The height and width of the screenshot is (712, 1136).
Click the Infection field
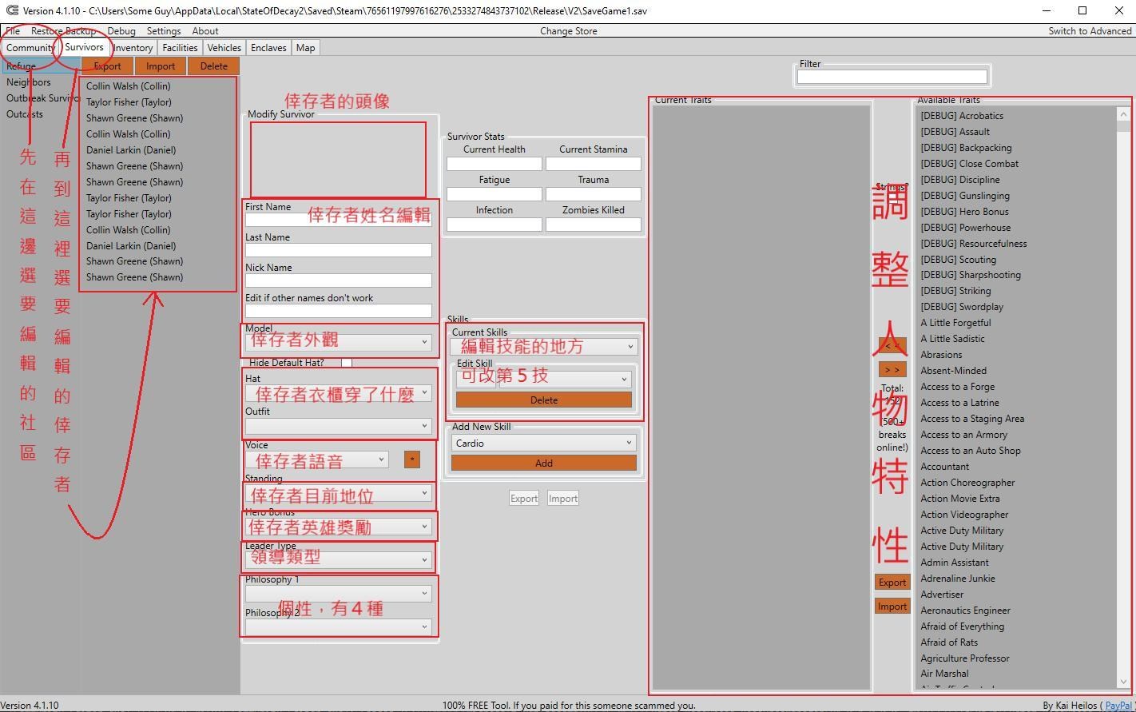pos(495,225)
